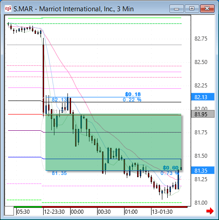Maximize the S.MAR chart window
The image size is (219, 220).
point(192,9)
